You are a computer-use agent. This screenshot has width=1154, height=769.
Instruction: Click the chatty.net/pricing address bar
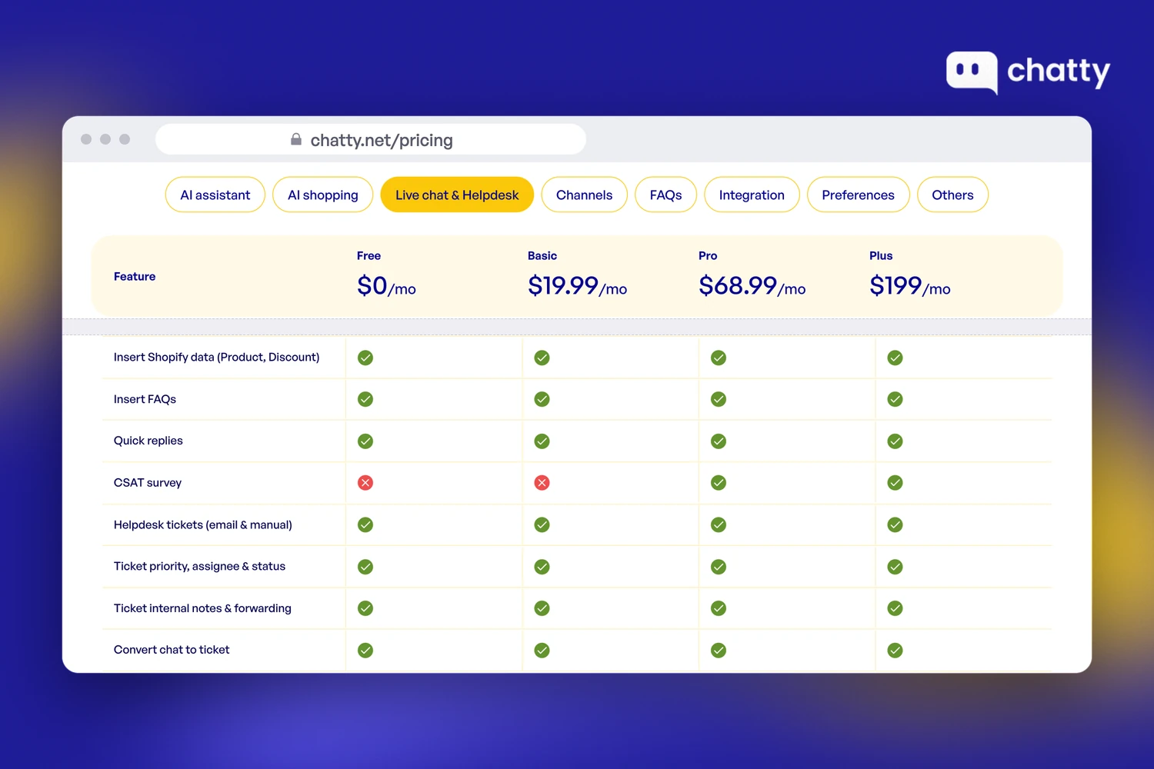click(371, 139)
